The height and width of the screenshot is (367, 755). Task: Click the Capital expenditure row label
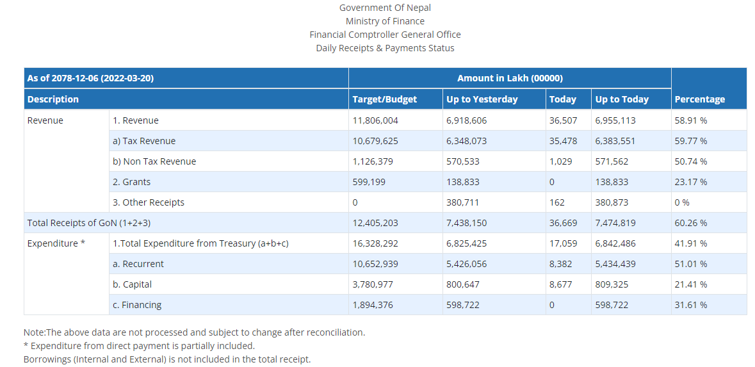pyautogui.click(x=132, y=284)
